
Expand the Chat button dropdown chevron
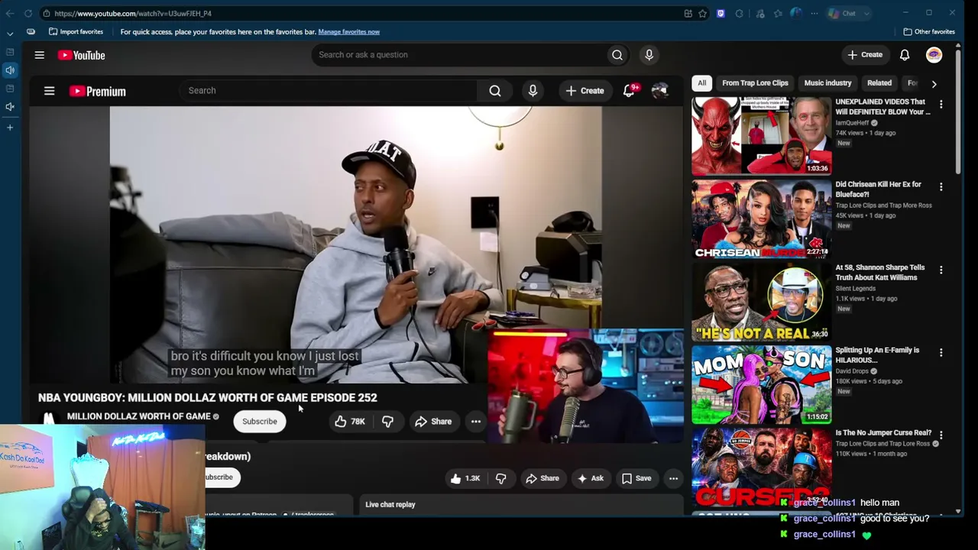tap(866, 13)
